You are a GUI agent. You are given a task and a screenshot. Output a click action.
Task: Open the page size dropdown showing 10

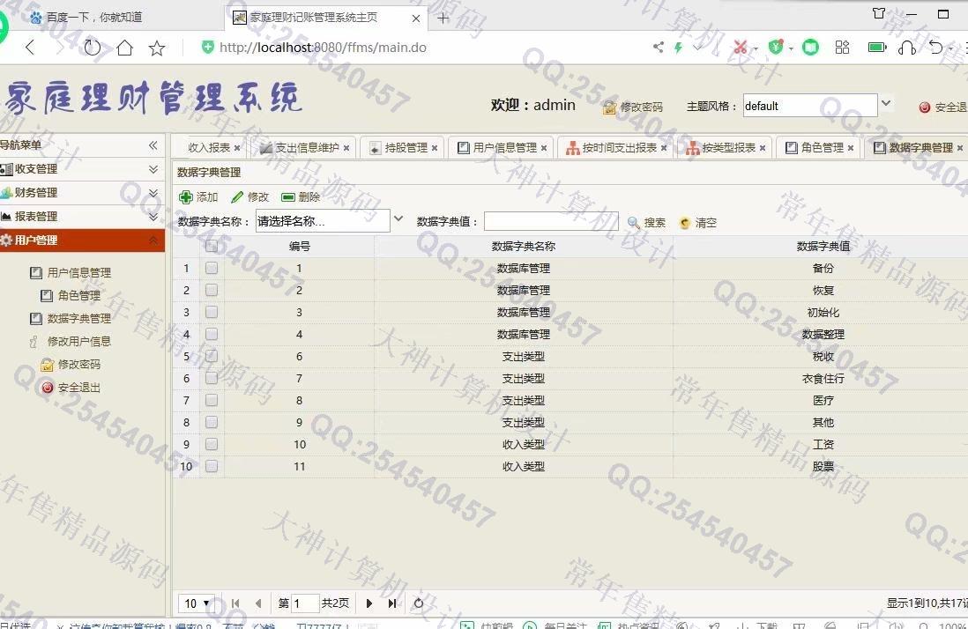pyautogui.click(x=197, y=603)
